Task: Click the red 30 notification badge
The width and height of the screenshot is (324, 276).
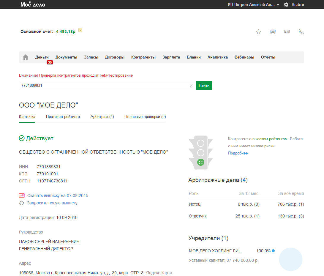Action: pos(50,62)
